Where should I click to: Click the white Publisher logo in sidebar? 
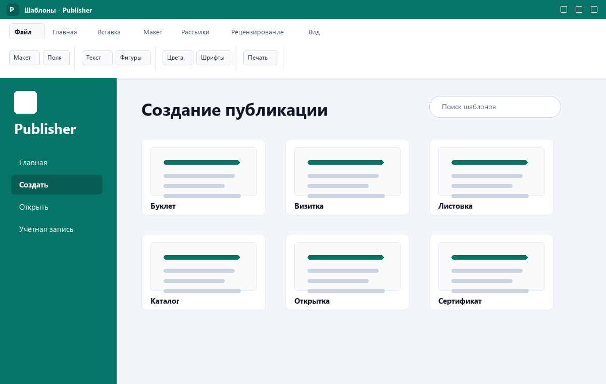click(26, 102)
